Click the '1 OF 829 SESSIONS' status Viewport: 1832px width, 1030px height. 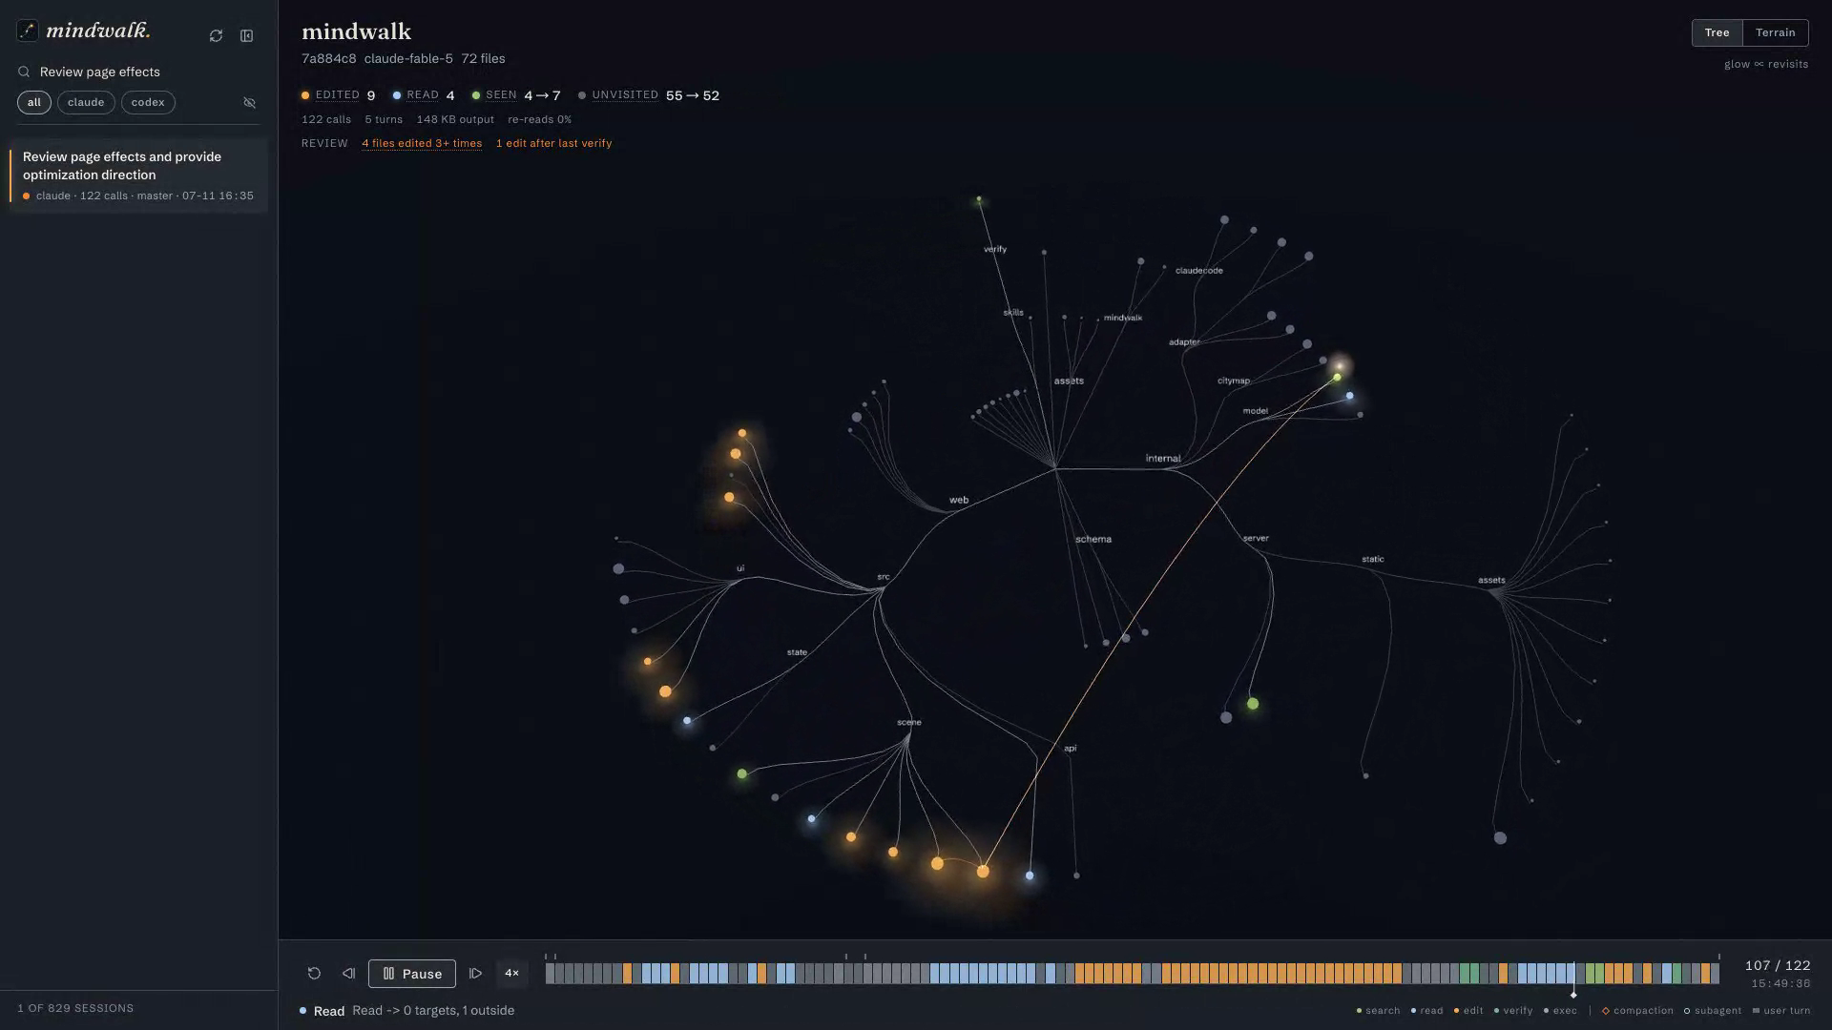(x=75, y=1008)
